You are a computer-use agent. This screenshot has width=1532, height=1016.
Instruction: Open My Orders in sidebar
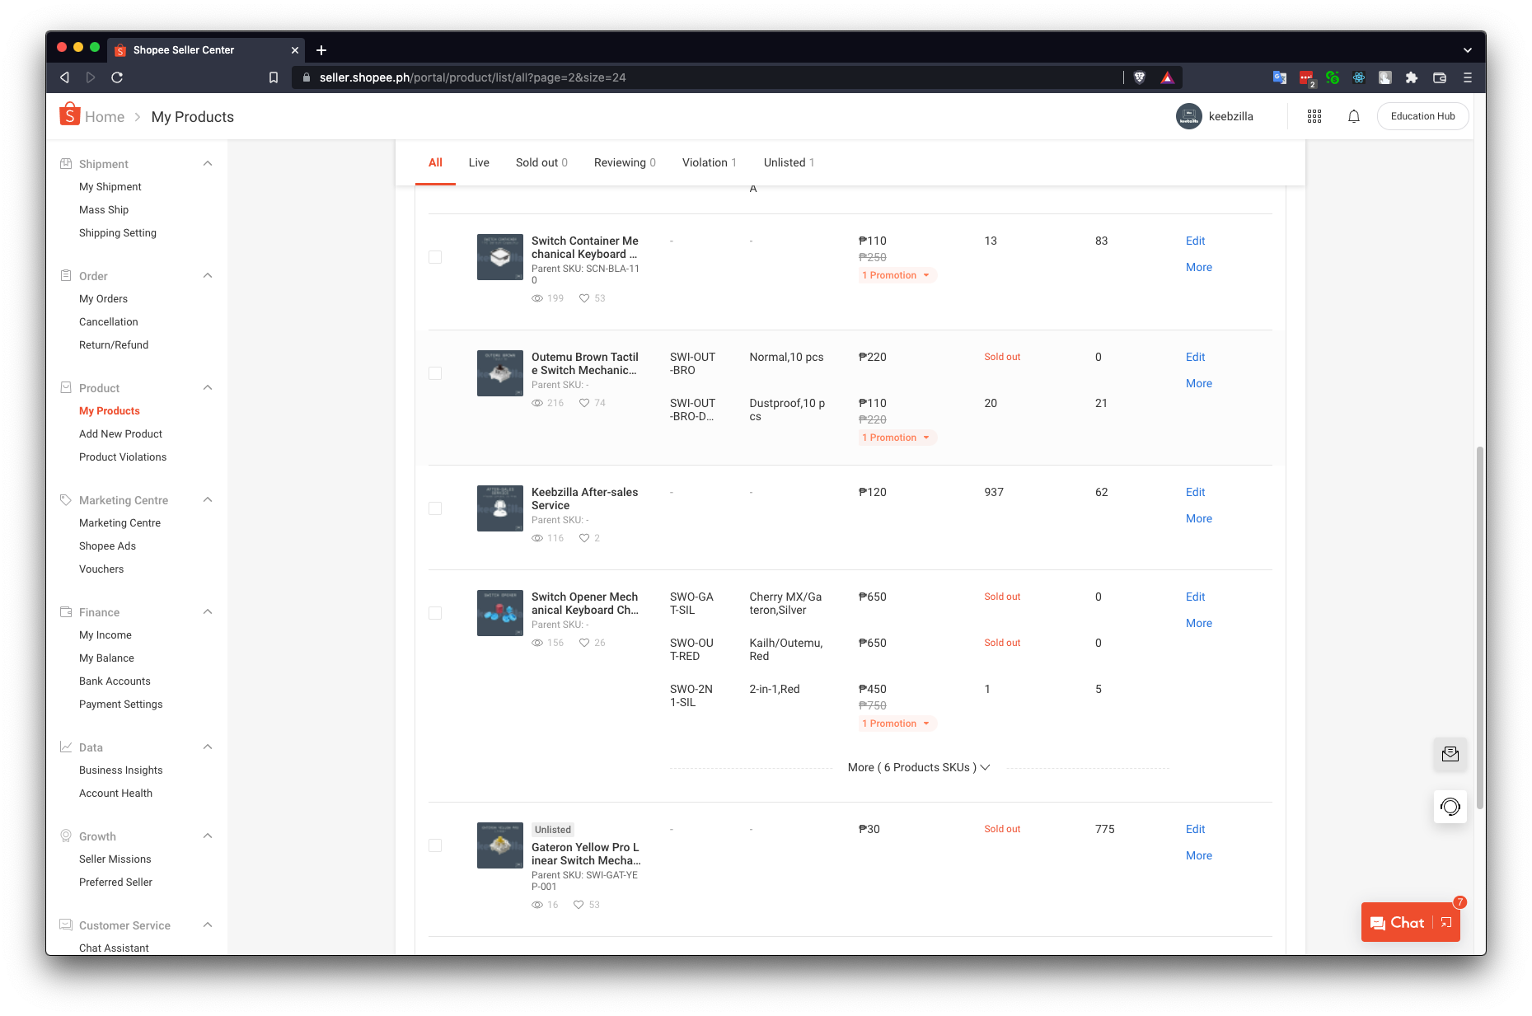[103, 299]
